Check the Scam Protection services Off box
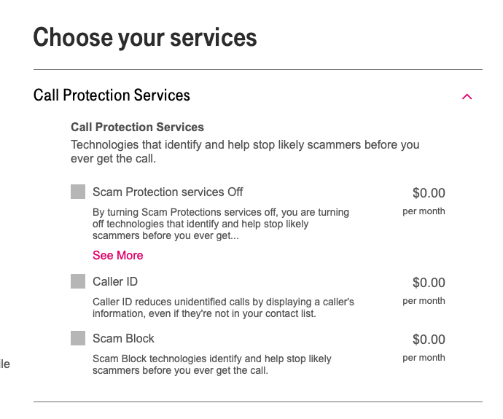 pos(78,192)
